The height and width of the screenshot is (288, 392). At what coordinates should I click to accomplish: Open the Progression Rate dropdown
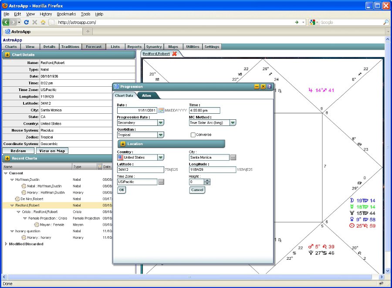point(161,123)
